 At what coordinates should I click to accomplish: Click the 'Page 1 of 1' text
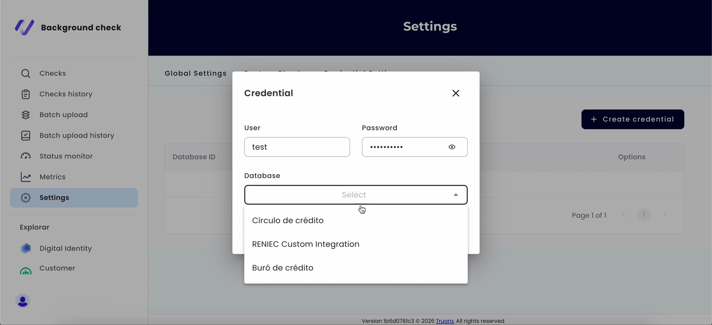589,215
